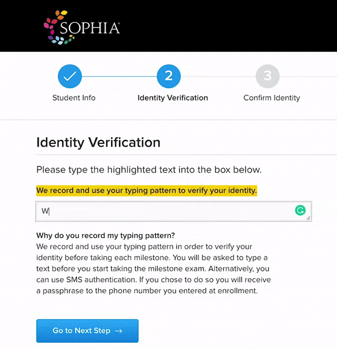Click the grayed step 3 circle
Viewport: 337px width, 350px height.
click(267, 76)
